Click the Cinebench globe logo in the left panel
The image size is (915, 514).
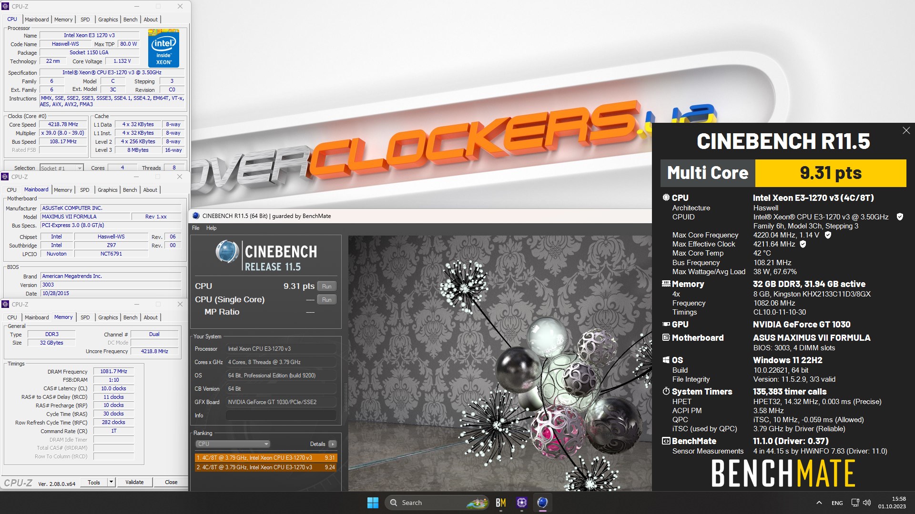click(x=227, y=252)
